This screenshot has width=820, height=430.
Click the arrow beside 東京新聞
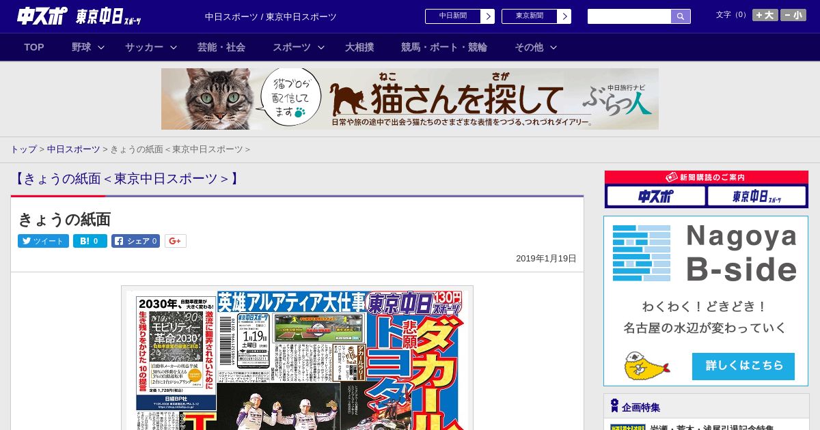point(564,16)
